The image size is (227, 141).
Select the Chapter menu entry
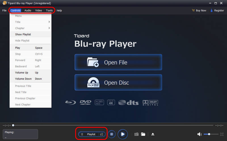[x=30, y=28]
